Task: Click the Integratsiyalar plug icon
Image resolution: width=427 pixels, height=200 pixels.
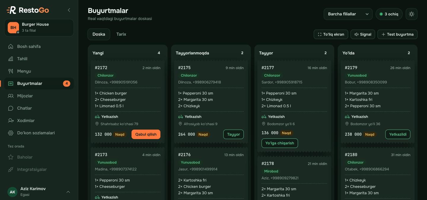Action: [x=11, y=170]
